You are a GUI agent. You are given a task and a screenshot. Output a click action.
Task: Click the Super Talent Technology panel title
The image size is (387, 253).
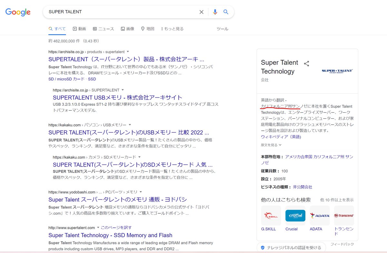280,67
